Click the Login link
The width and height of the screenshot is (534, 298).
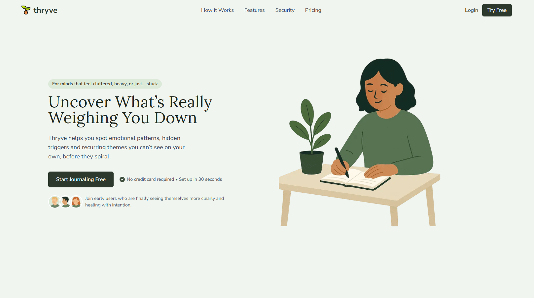point(471,10)
